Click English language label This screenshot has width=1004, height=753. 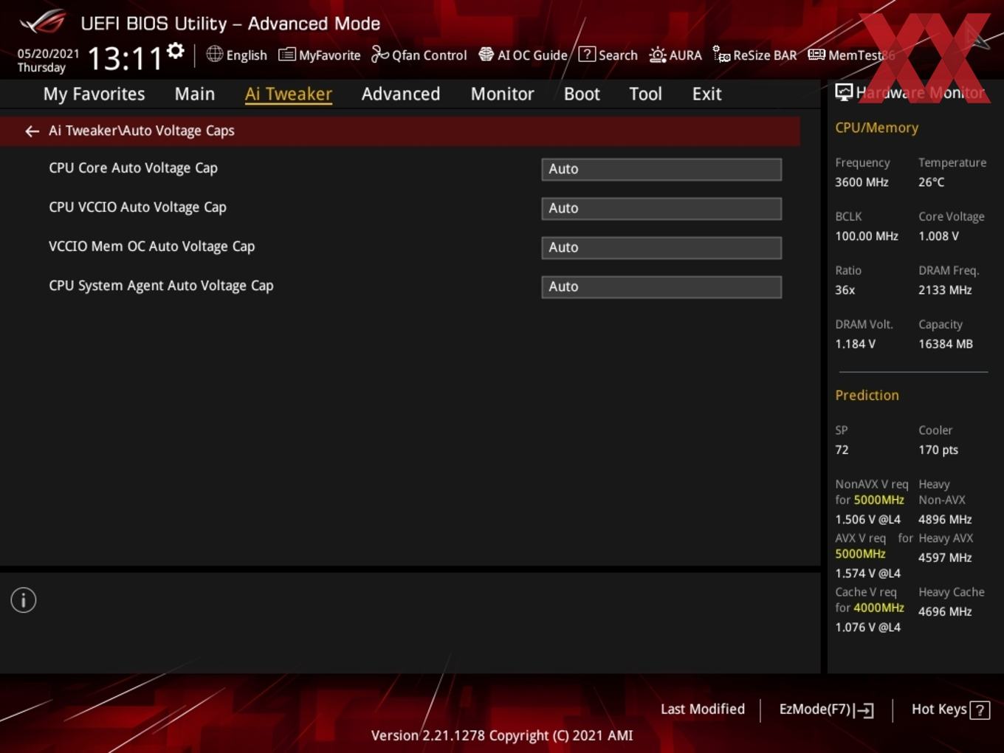(x=247, y=55)
